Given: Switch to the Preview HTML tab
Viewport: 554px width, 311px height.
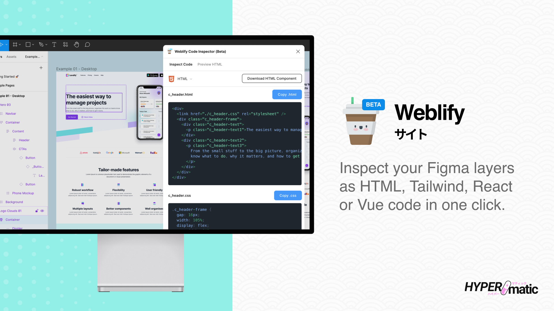Looking at the screenshot, I should 210,64.
